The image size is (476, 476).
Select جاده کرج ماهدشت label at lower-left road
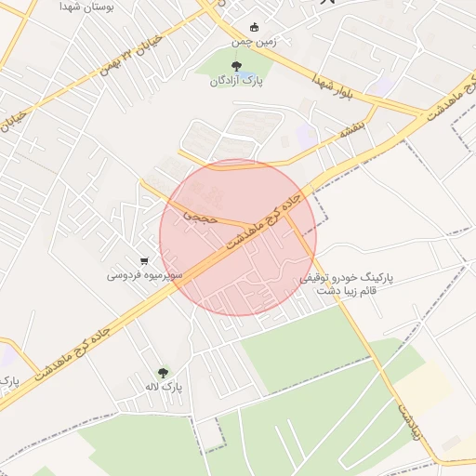(73, 354)
